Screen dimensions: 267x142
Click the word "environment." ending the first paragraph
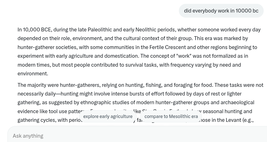[33, 74]
